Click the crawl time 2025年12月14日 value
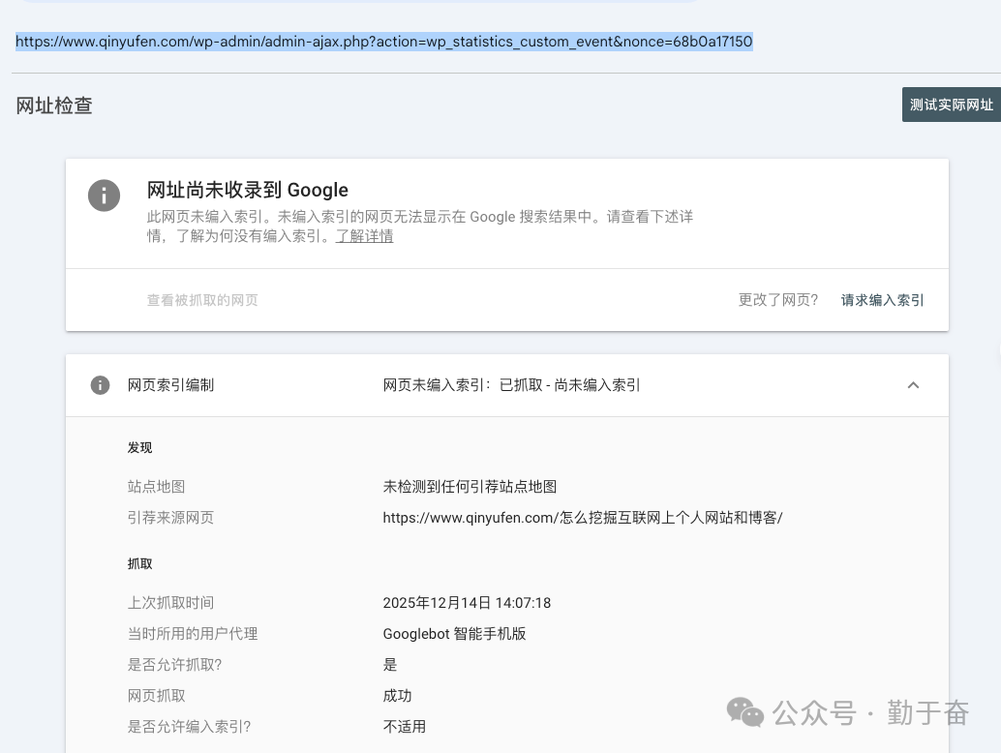The width and height of the screenshot is (1001, 753). (x=467, y=602)
